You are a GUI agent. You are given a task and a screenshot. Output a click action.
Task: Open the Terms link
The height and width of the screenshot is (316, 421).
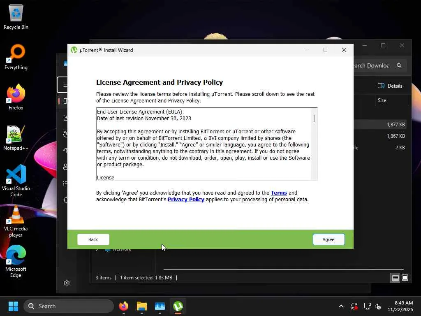(x=279, y=193)
